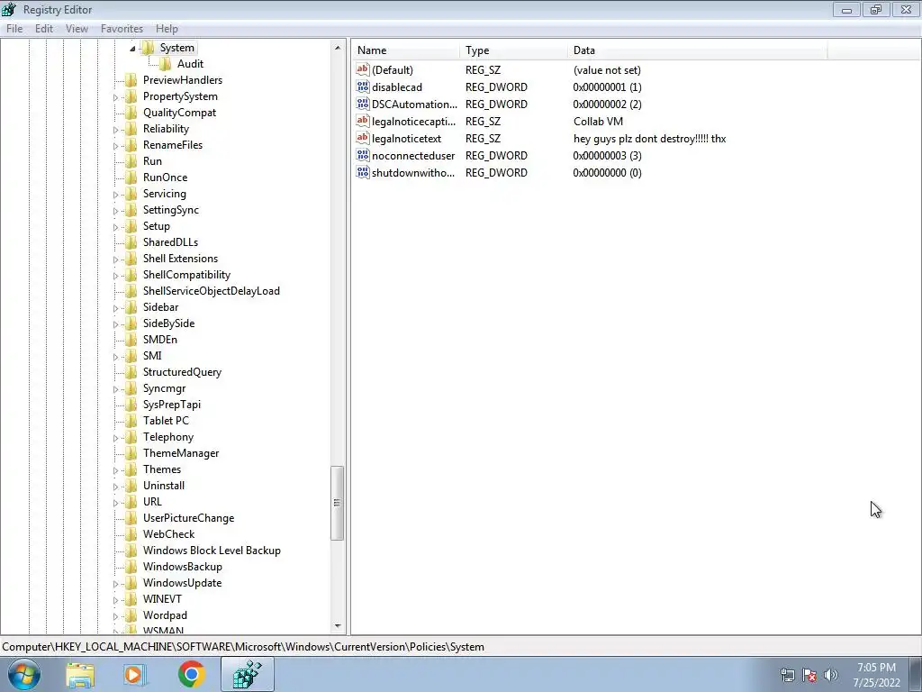Screen dimensions: 922x692
Task: Open the Help menu
Action: pyautogui.click(x=167, y=28)
